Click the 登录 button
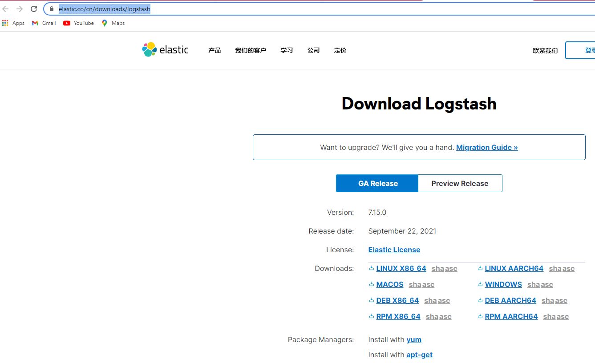Image resolution: width=595 pixels, height=363 pixels. 580,50
